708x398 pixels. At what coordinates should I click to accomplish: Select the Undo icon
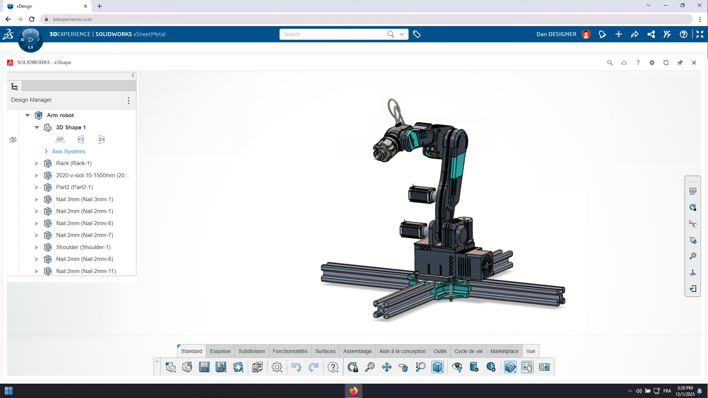[296, 367]
